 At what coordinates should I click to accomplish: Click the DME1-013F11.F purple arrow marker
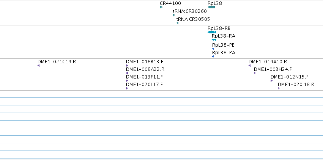pos(127,81)
